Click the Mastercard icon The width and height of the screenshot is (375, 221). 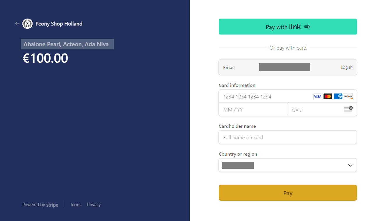[x=328, y=96]
